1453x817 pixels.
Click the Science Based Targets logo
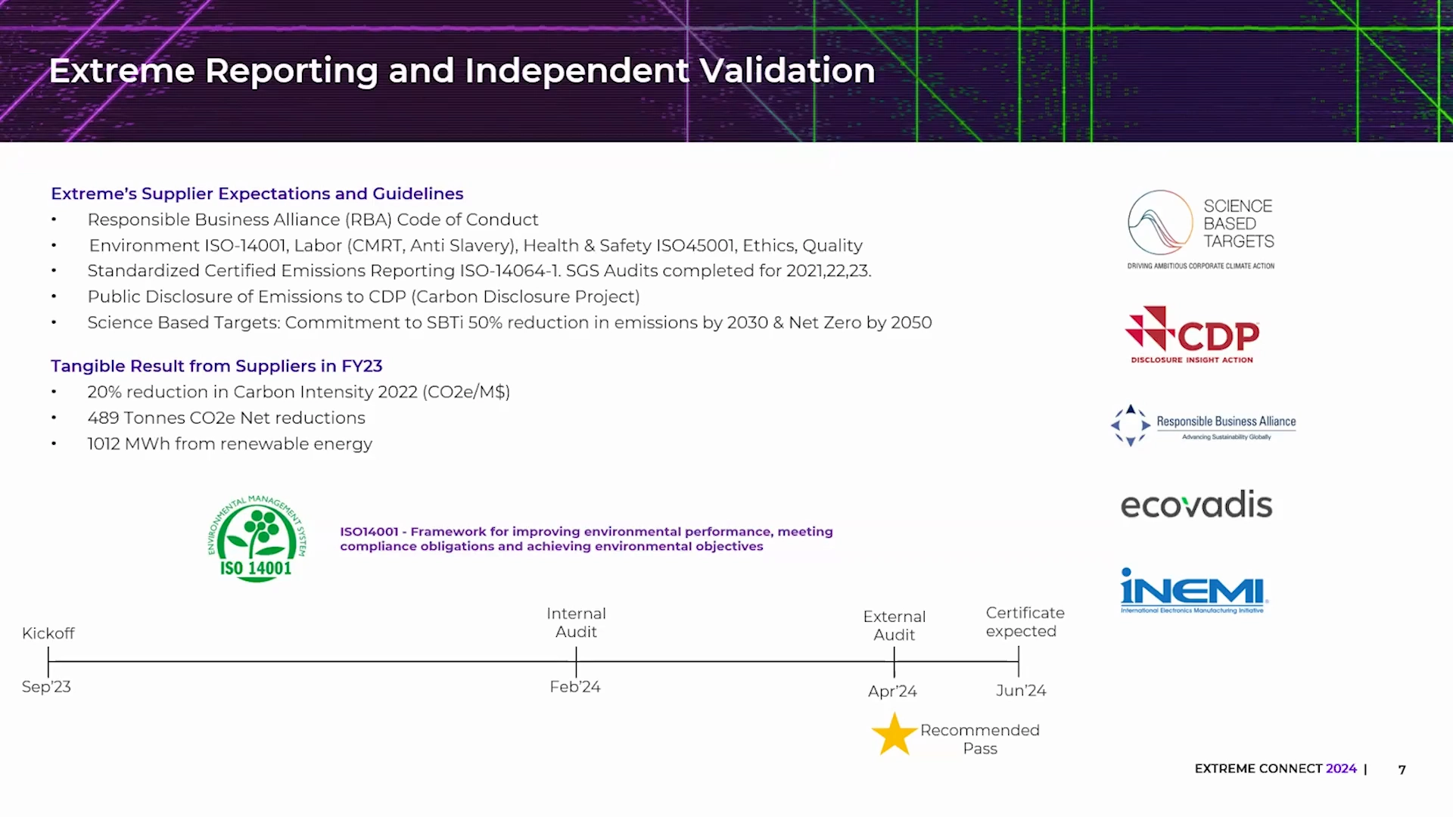(1200, 228)
